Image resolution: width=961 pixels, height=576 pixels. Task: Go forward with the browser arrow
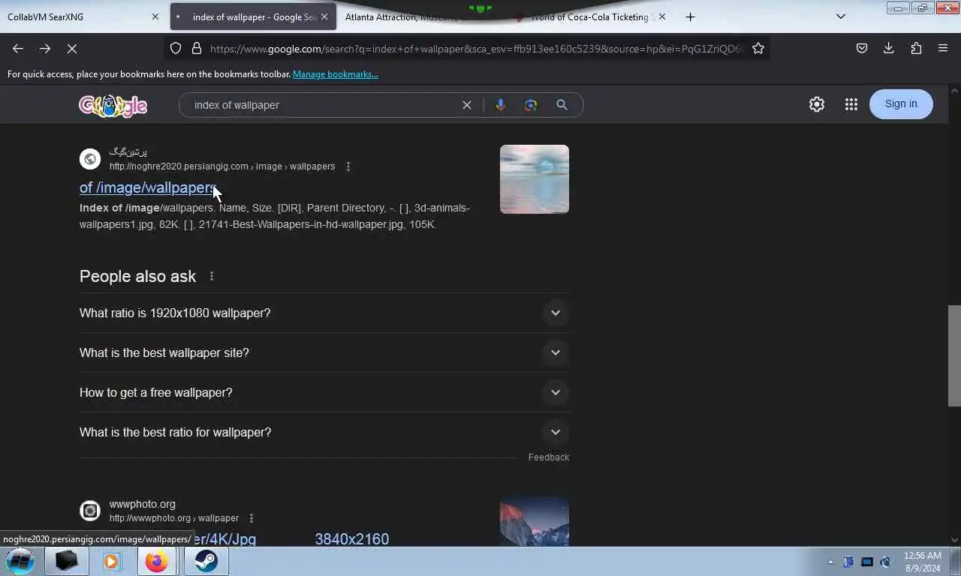45,48
